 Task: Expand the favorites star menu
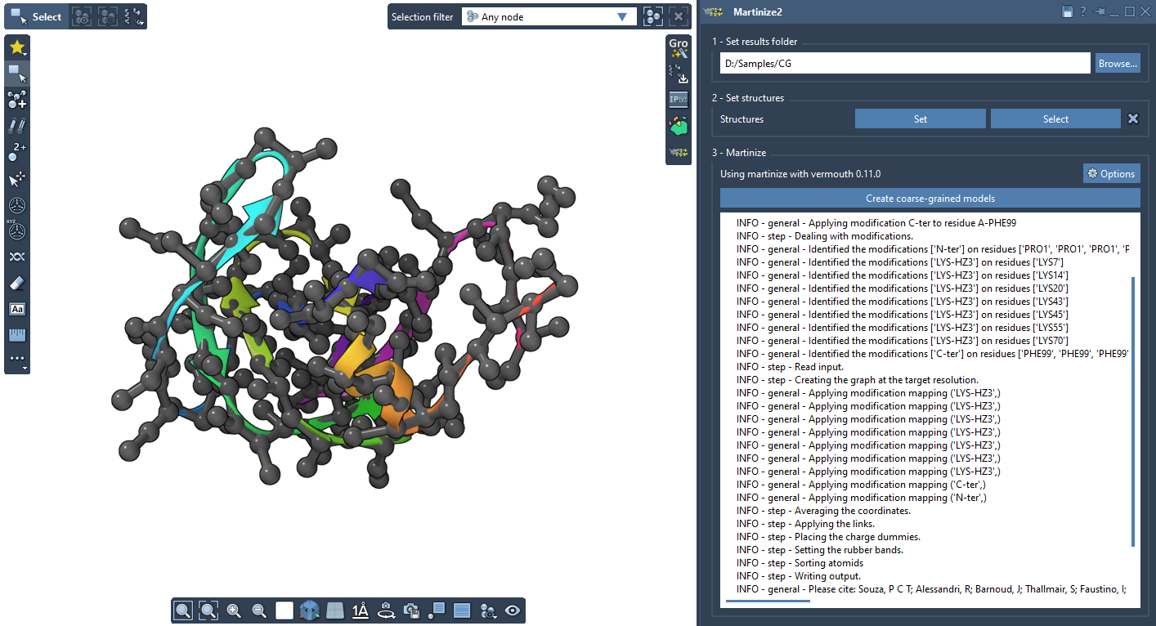tap(17, 47)
